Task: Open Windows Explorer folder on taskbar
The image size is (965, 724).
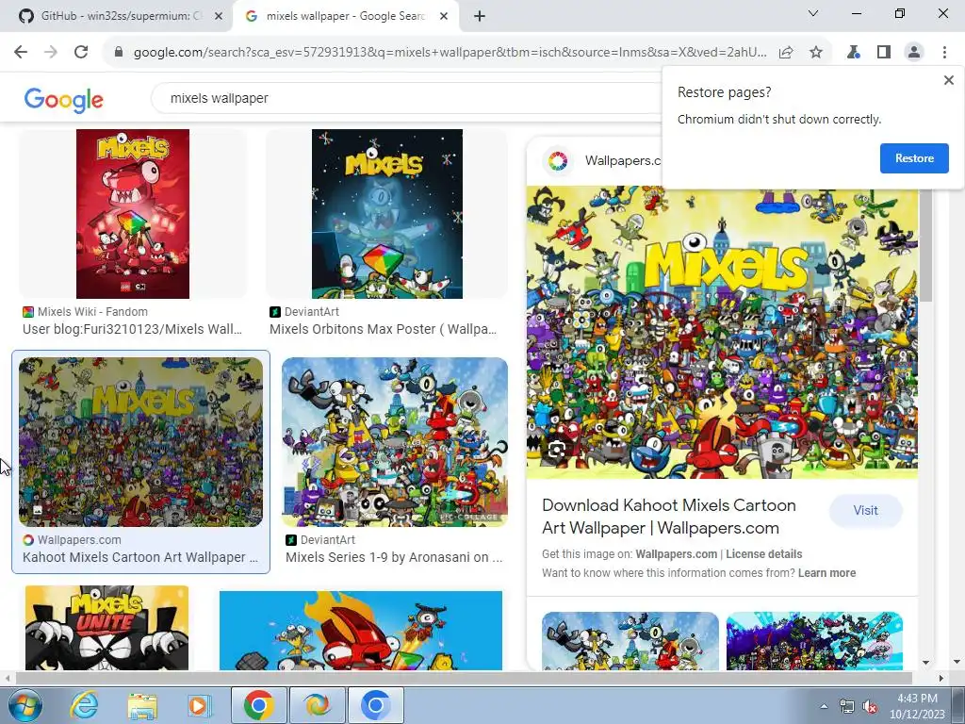Action: tap(142, 705)
